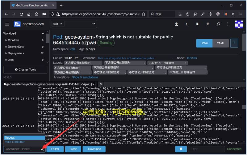Click the browser address bar URL
The image size is (247, 155).
click(101, 14)
